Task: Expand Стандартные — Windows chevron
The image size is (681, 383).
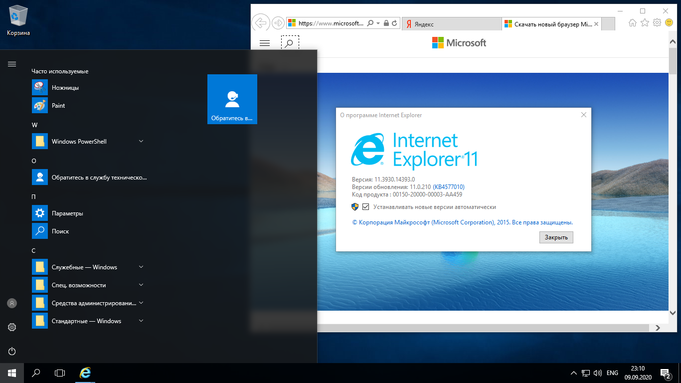Action: 141,321
